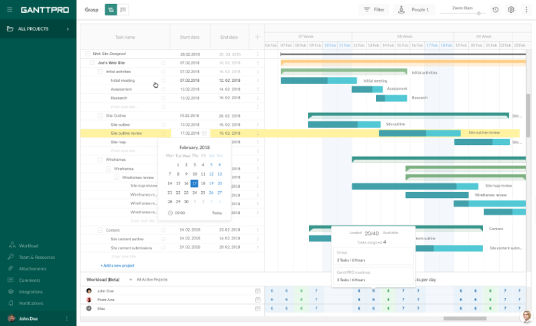536x326 pixels.
Task: Open info icon for Assessment row
Action: click(163, 89)
